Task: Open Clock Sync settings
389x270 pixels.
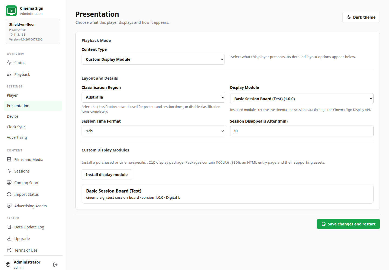Action: point(33,127)
